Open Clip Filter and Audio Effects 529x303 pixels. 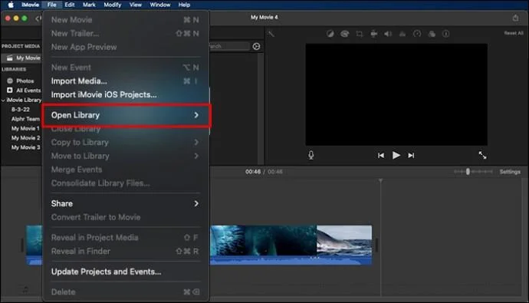[x=432, y=34]
